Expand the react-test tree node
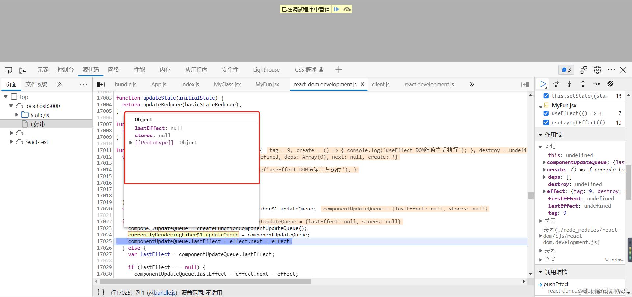This screenshot has width=632, height=297. click(x=11, y=142)
